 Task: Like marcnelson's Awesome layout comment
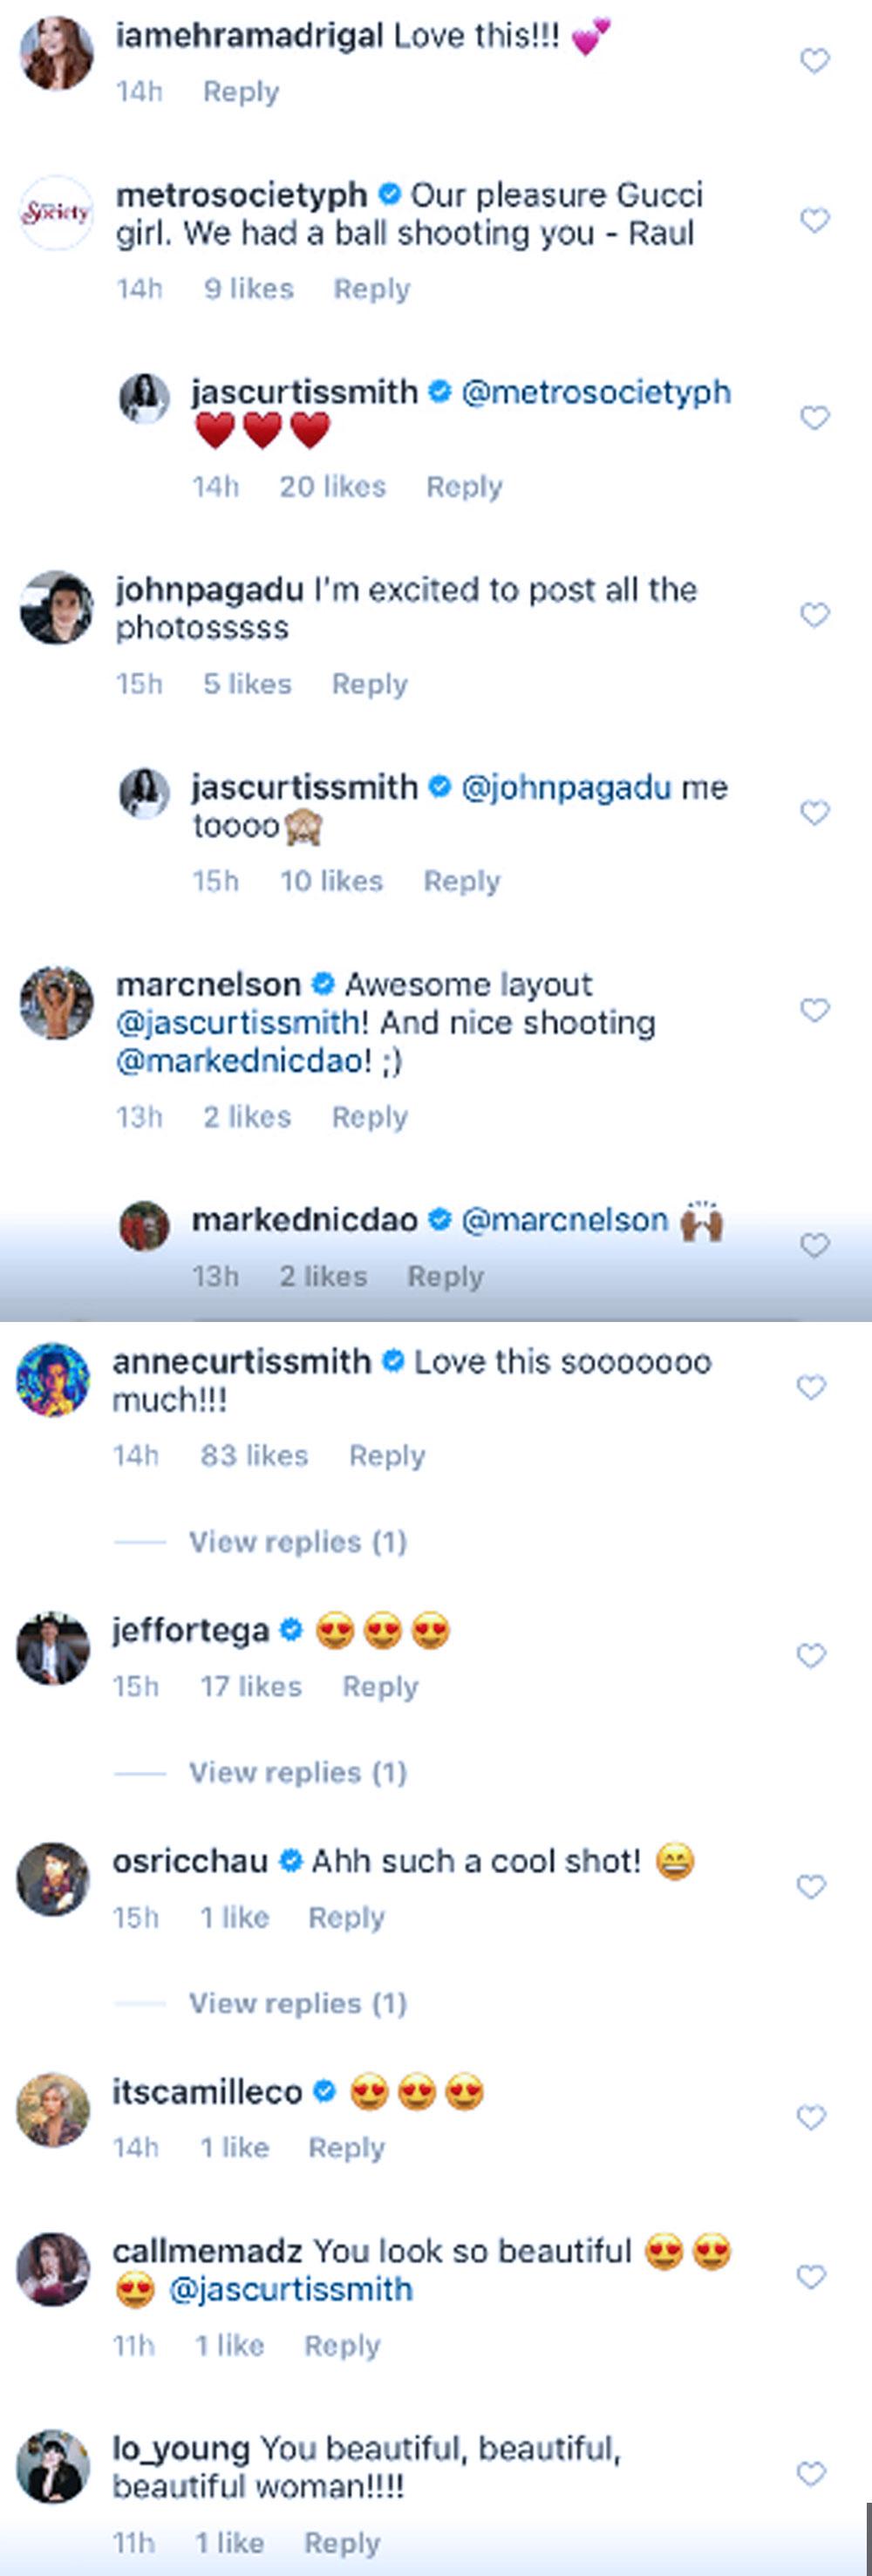(815, 1010)
